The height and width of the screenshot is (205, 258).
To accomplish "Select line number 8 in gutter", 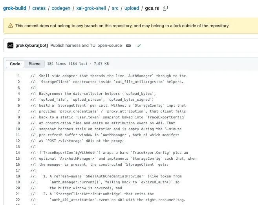I will pyautogui.click(x=19, y=117).
